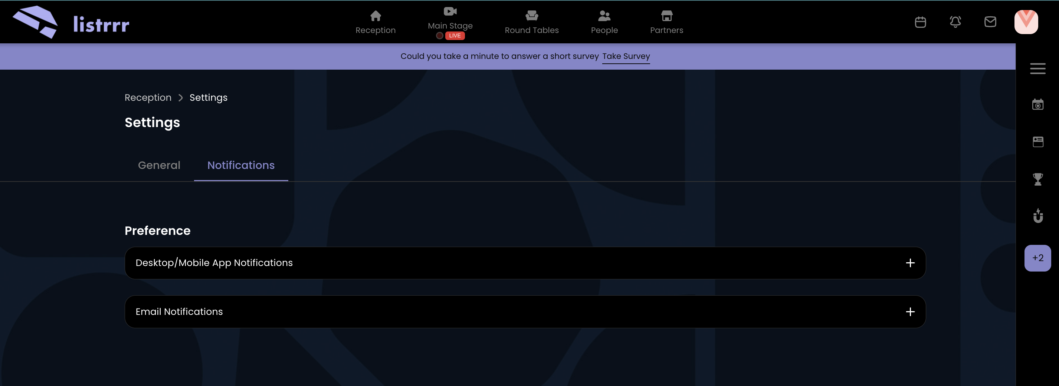Click the listrrr wordmark text
The height and width of the screenshot is (386, 1059).
pyautogui.click(x=101, y=24)
